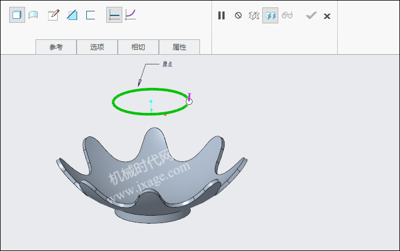
Task: Select the gray bowl model
Action: [x=151, y=176]
